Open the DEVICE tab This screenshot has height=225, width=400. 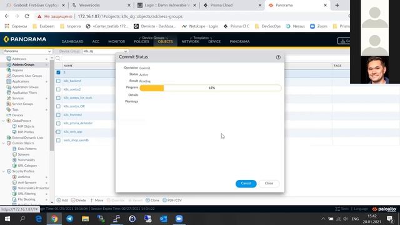214,41
